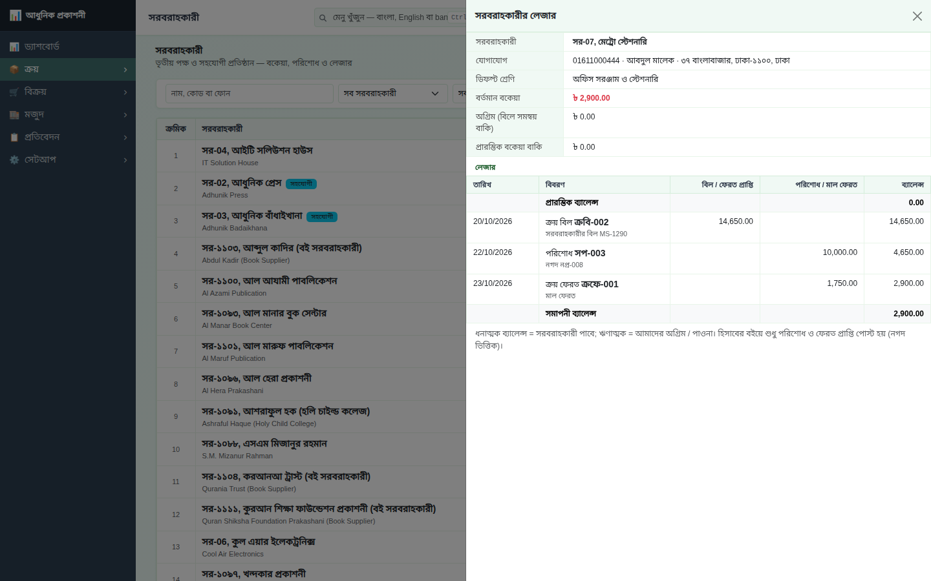Screen dimensions: 931x581
Task: Select supplier row Al Maruf Publication
Action: click(x=311, y=352)
